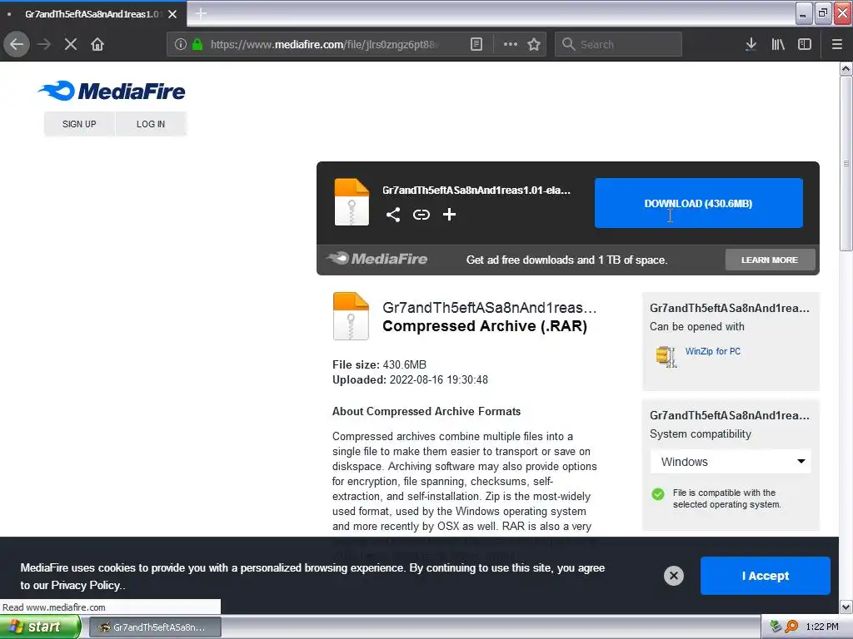Select the Gr7andTh5eftASa8nAnd1reas browser tab
This screenshot has width=853, height=639.
tap(92, 14)
